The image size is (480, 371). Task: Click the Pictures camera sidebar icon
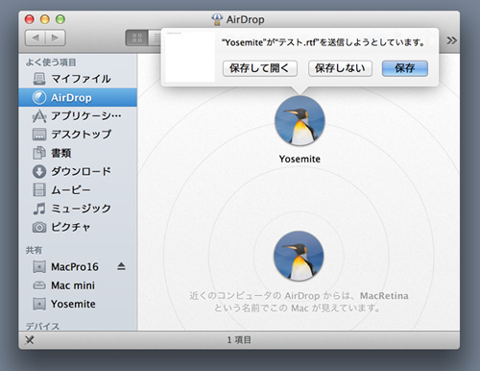pos(39,228)
